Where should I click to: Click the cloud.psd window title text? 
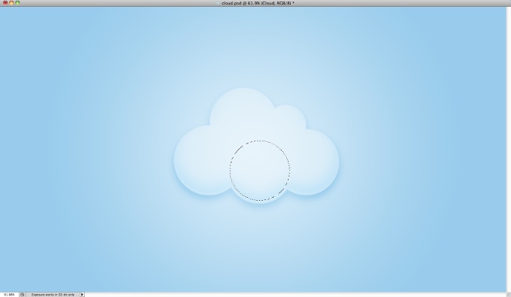(258, 3)
